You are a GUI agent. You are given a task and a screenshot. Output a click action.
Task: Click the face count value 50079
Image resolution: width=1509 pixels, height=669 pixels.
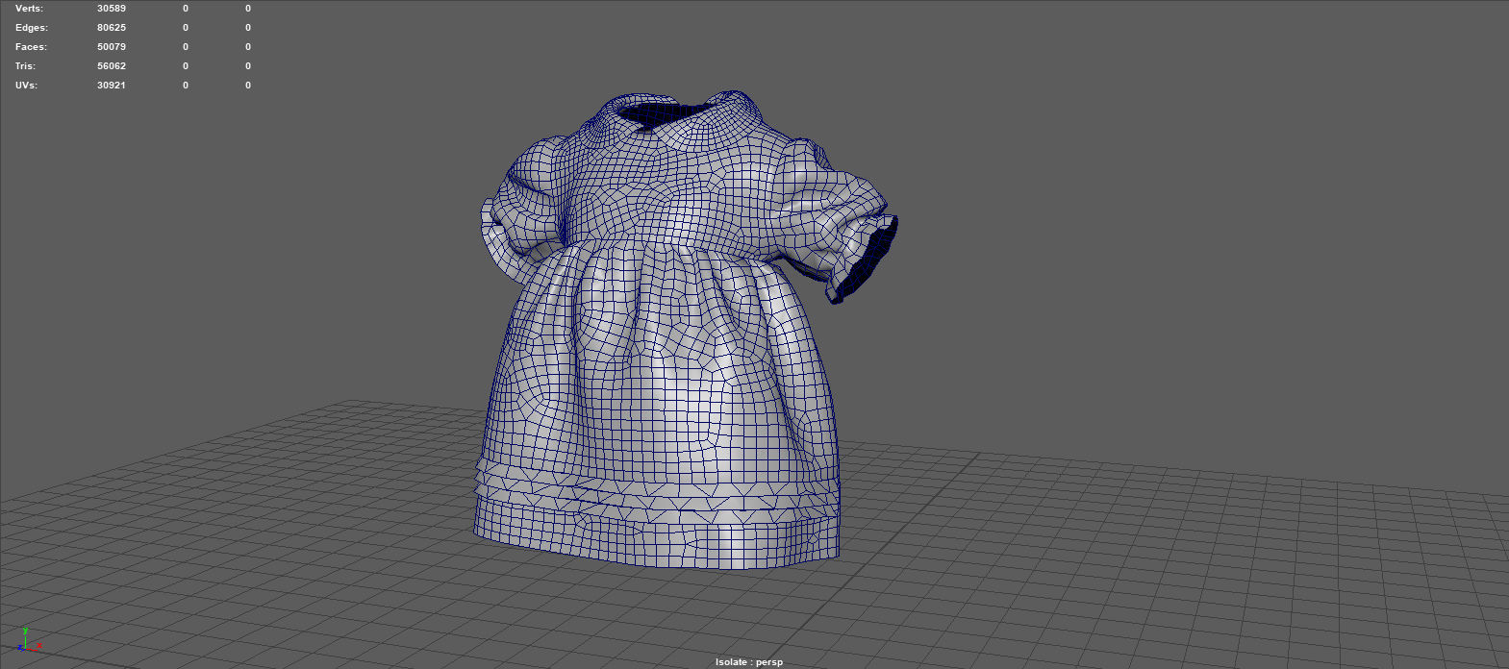(x=112, y=47)
